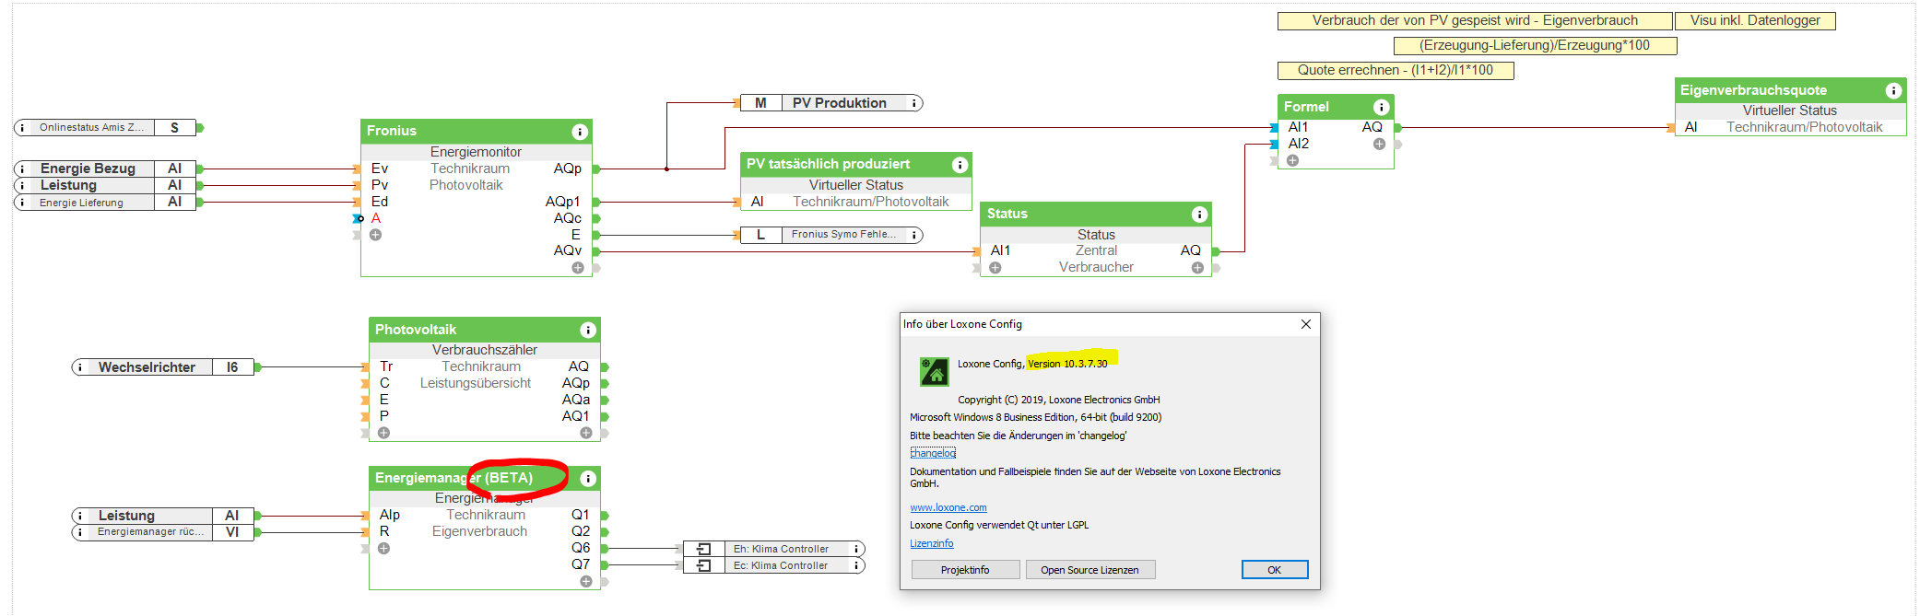Select the Eigenverbrauchsquote block header

[x=1790, y=90]
